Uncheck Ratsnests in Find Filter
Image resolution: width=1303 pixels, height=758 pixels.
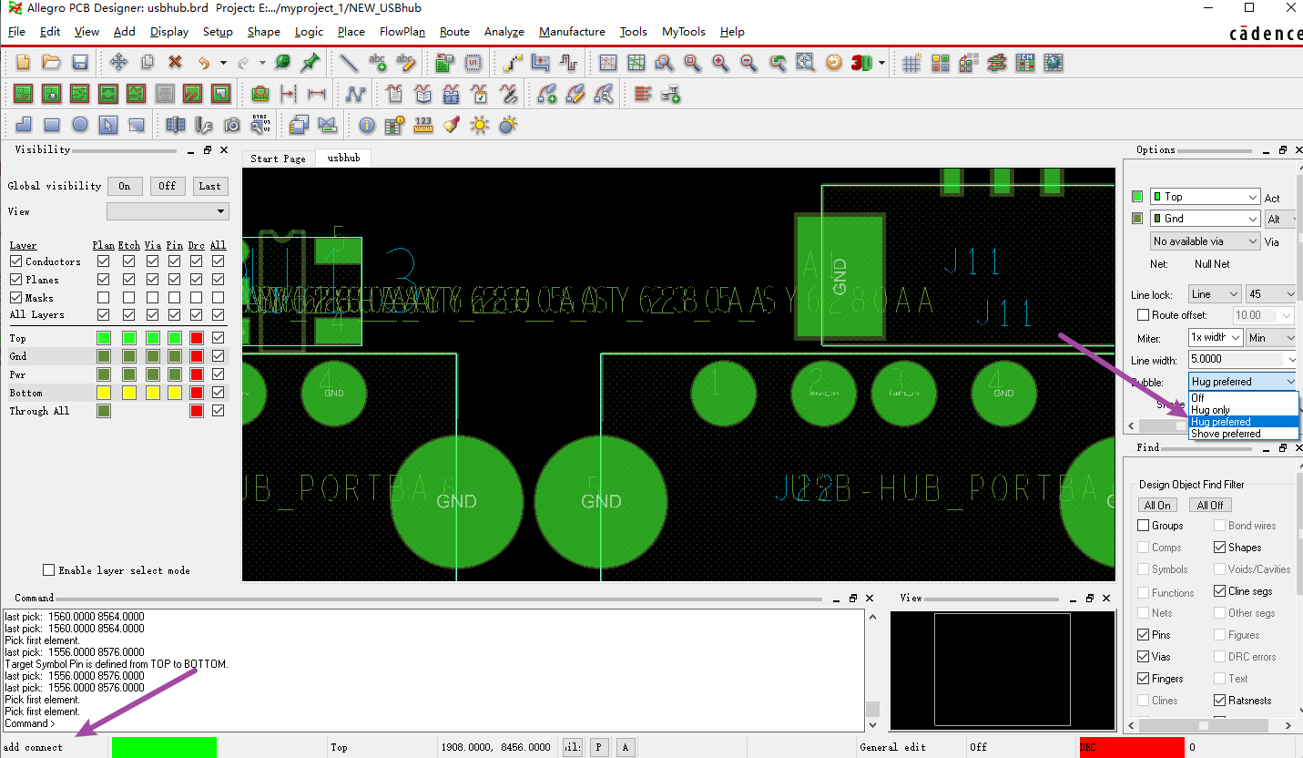[1219, 701]
